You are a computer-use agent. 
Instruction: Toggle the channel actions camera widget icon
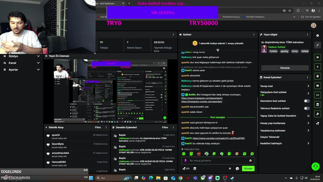point(318,104)
